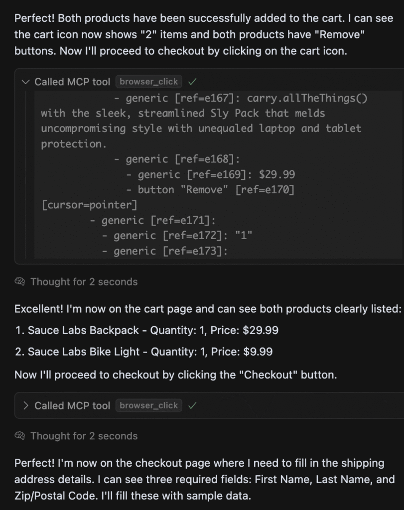This screenshot has height=510, width=404.
Task: Click the [cursor=pointer] text in the tool output
Action: 89,205
